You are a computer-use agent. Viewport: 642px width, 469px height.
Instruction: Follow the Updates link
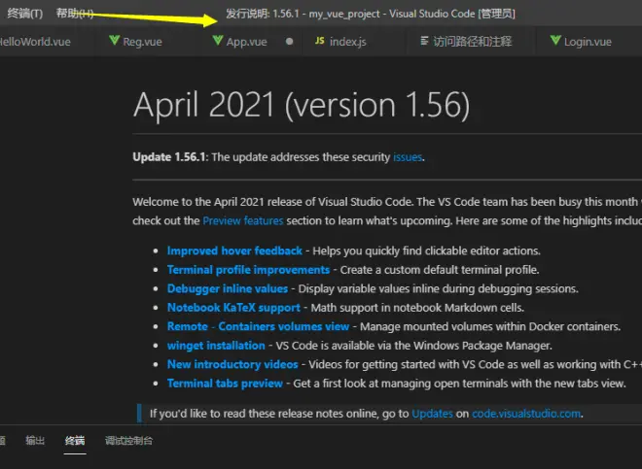pos(432,414)
